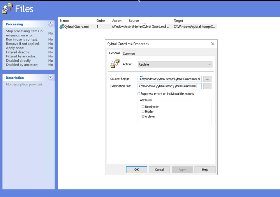This screenshot has height=197, width=280.
Task: Close the Cybral Guard.msi Properties dialog
Action: [x=213, y=44]
